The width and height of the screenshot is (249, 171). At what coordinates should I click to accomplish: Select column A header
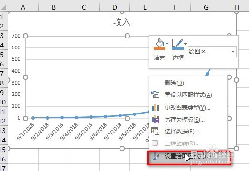23,7
